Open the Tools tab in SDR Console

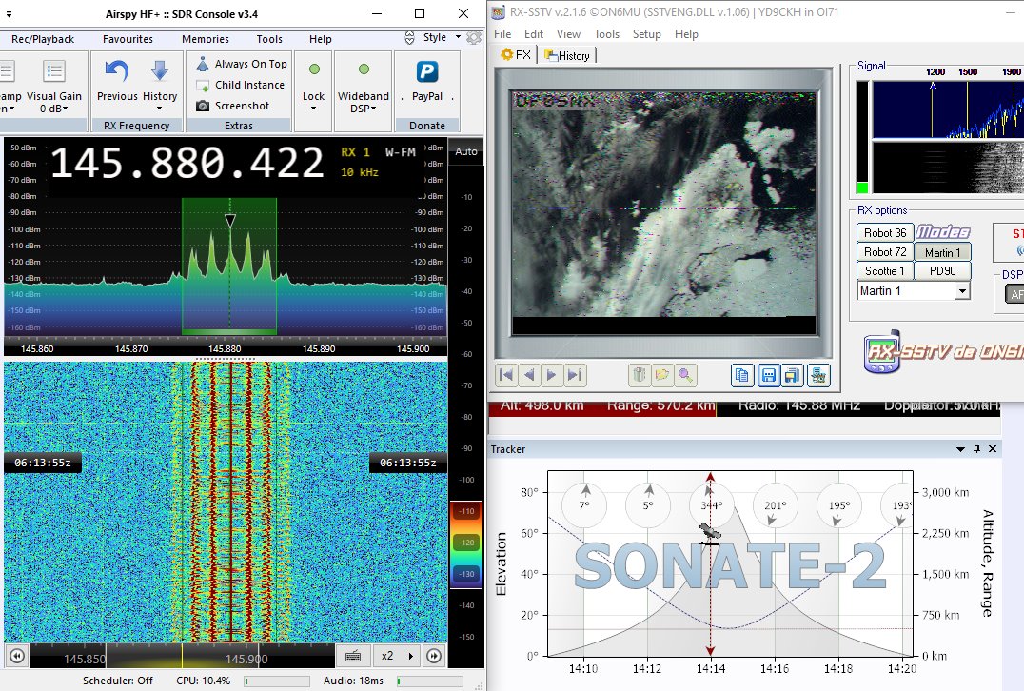point(269,39)
